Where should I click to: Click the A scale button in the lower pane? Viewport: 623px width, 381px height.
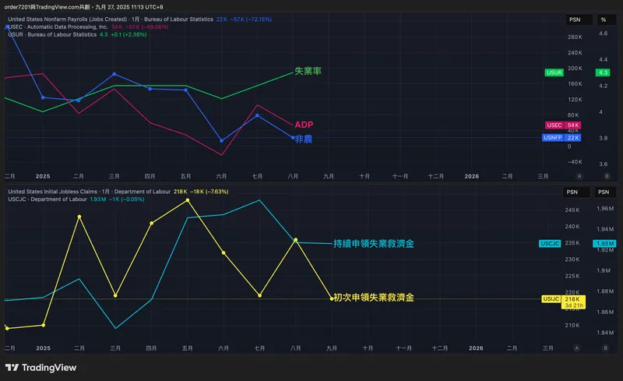pyautogui.click(x=575, y=347)
